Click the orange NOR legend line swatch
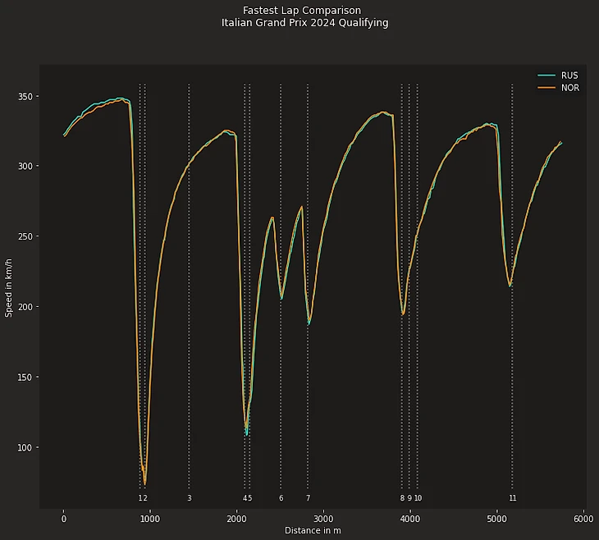599x540 pixels. click(546, 88)
